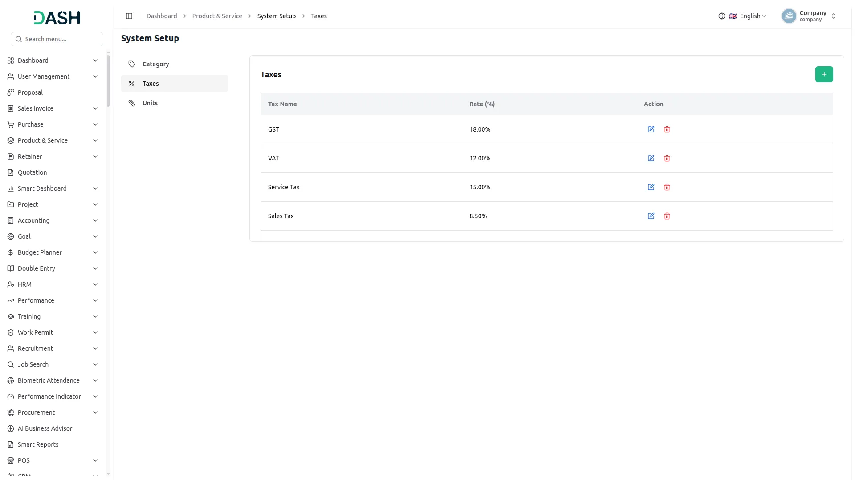Screen dimensions: 855x480
Task: Edit the Service Tax entry
Action: pyautogui.click(x=651, y=187)
